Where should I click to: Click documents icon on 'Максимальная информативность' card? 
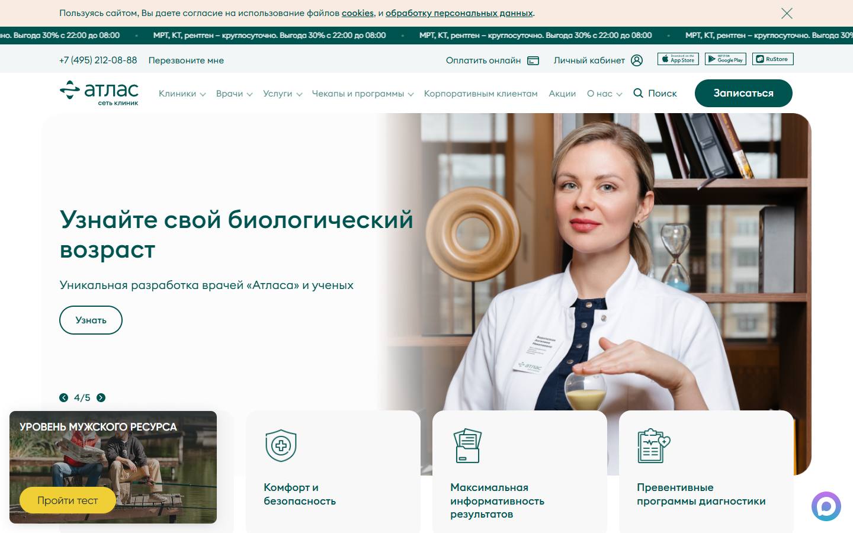point(467,445)
